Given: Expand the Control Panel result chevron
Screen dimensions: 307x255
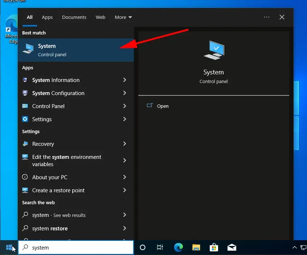Looking at the screenshot, I should point(124,106).
